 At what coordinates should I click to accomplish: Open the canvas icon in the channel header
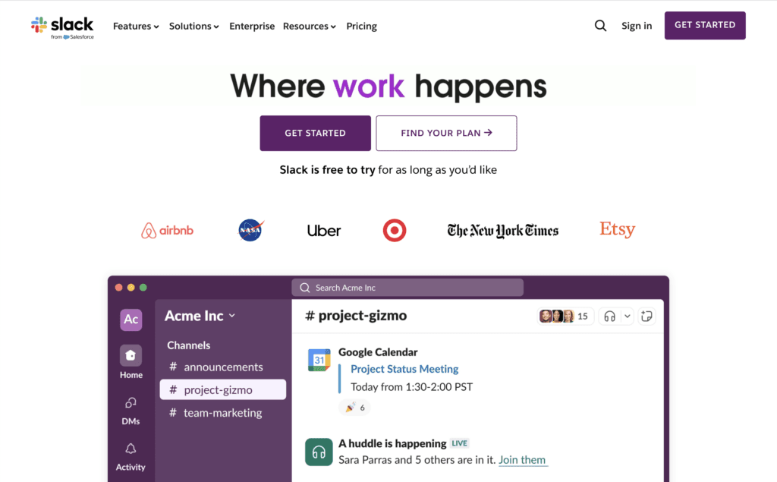pyautogui.click(x=646, y=315)
